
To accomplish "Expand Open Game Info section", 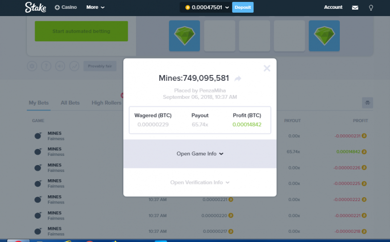I will coord(200,154).
